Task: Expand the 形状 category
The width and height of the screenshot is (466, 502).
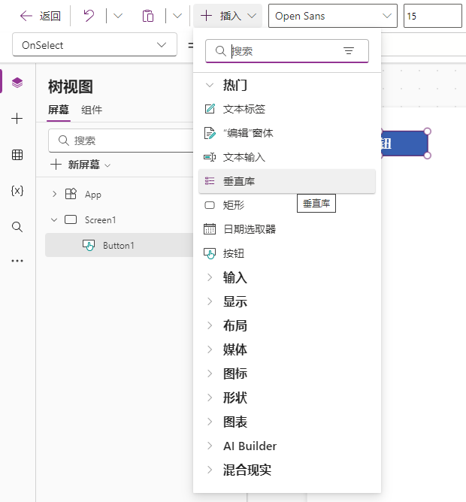Action: coord(210,398)
